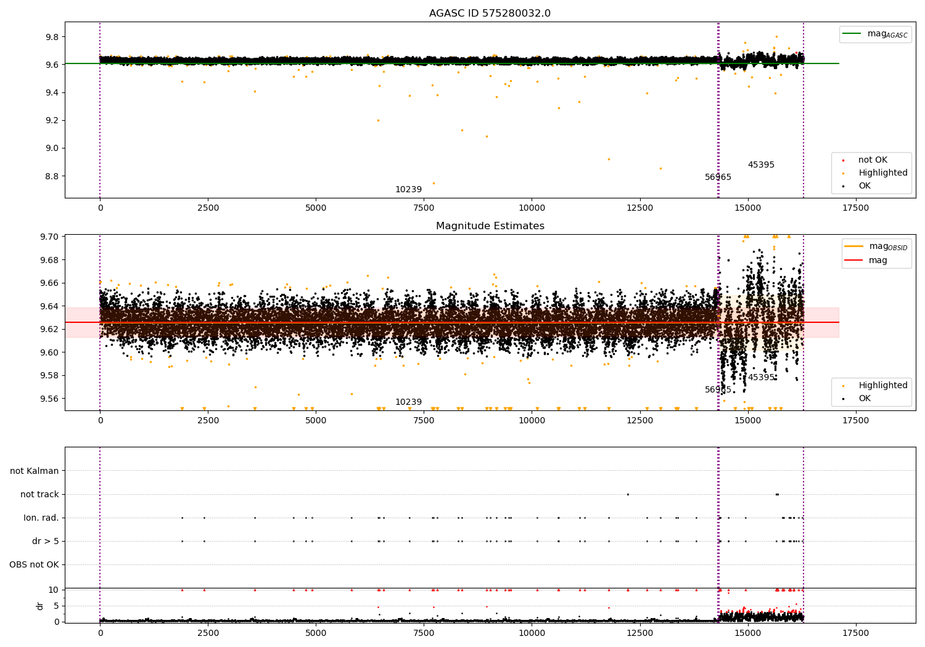
Task: Click the title 'AGASC ID 575280032.0'
Action: 490,14
